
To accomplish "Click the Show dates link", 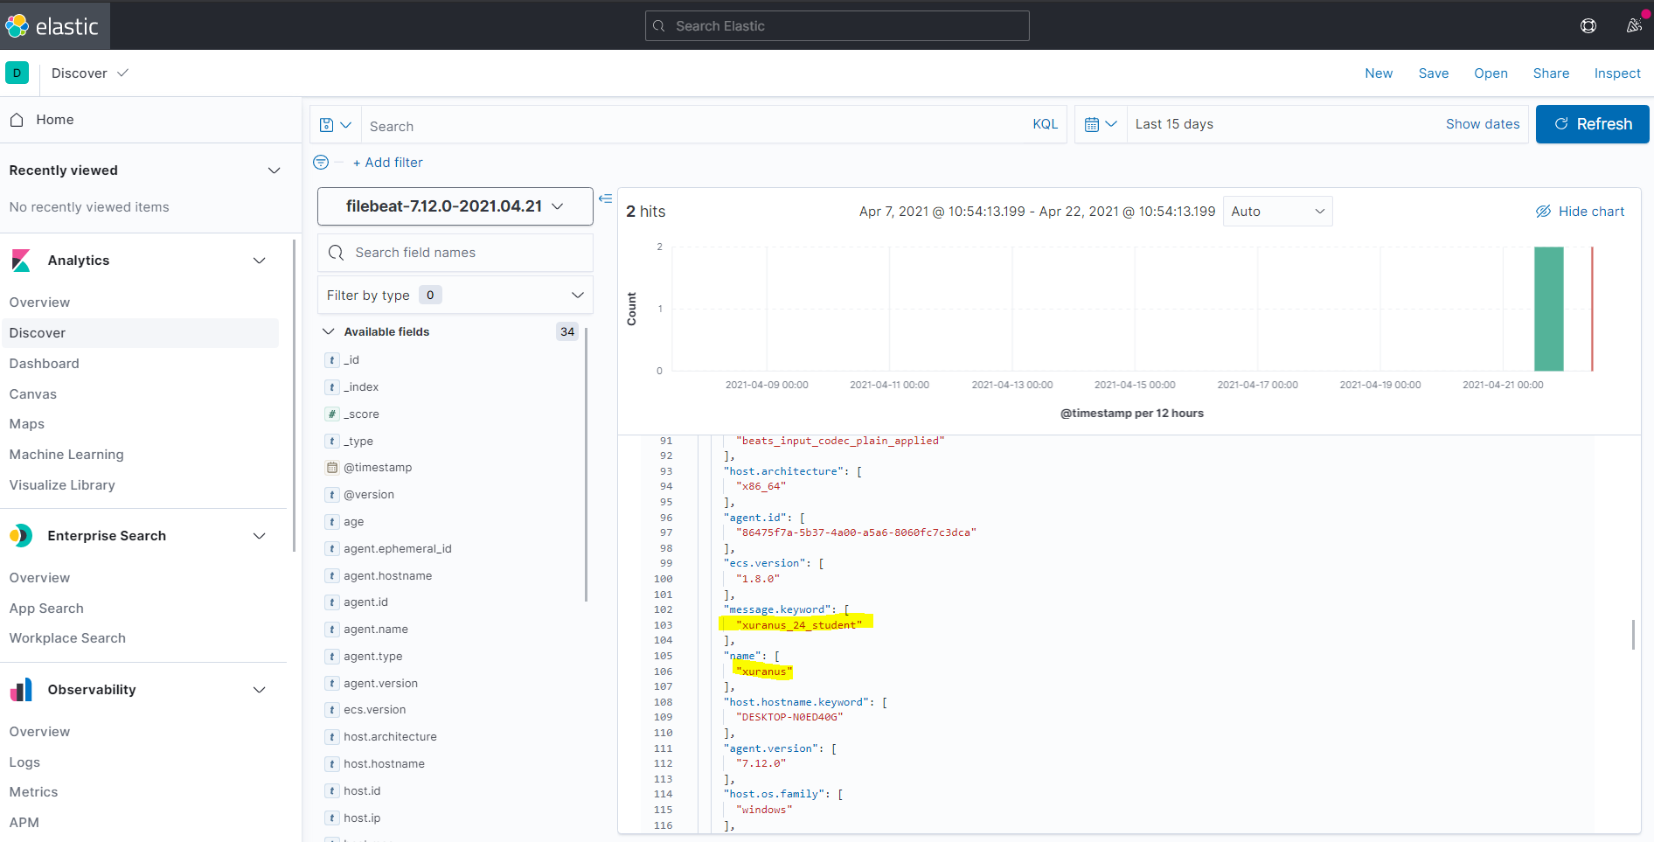I will pyautogui.click(x=1482, y=124).
